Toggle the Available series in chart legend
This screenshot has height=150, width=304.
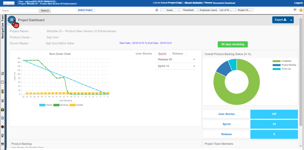[x=76, y=105]
